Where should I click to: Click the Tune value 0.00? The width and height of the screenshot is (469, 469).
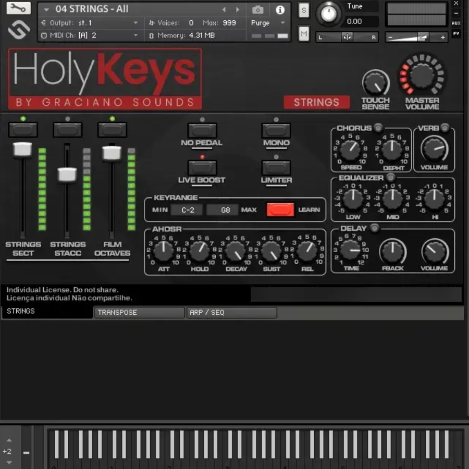[x=354, y=21]
